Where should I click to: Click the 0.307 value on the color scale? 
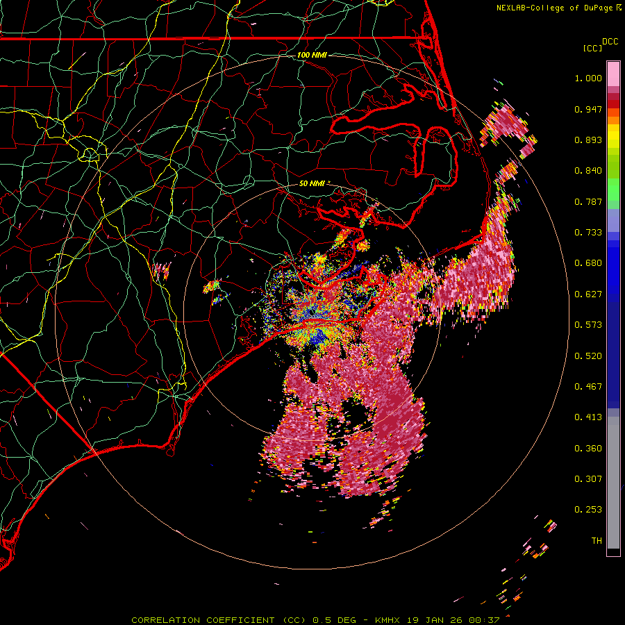tap(588, 479)
